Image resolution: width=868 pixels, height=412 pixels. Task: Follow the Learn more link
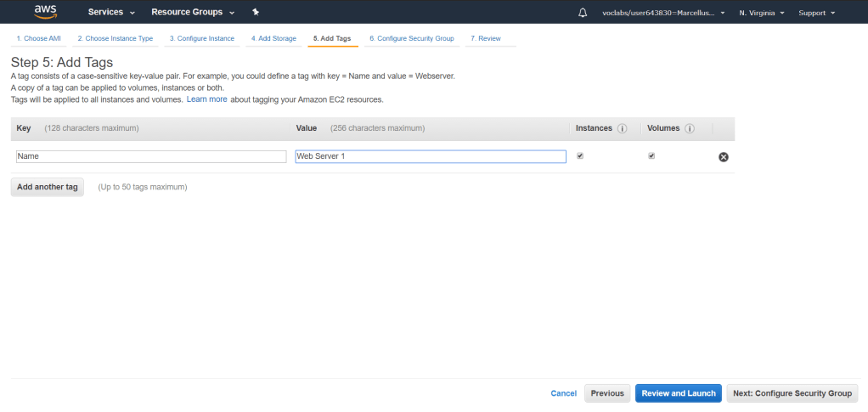pos(206,99)
